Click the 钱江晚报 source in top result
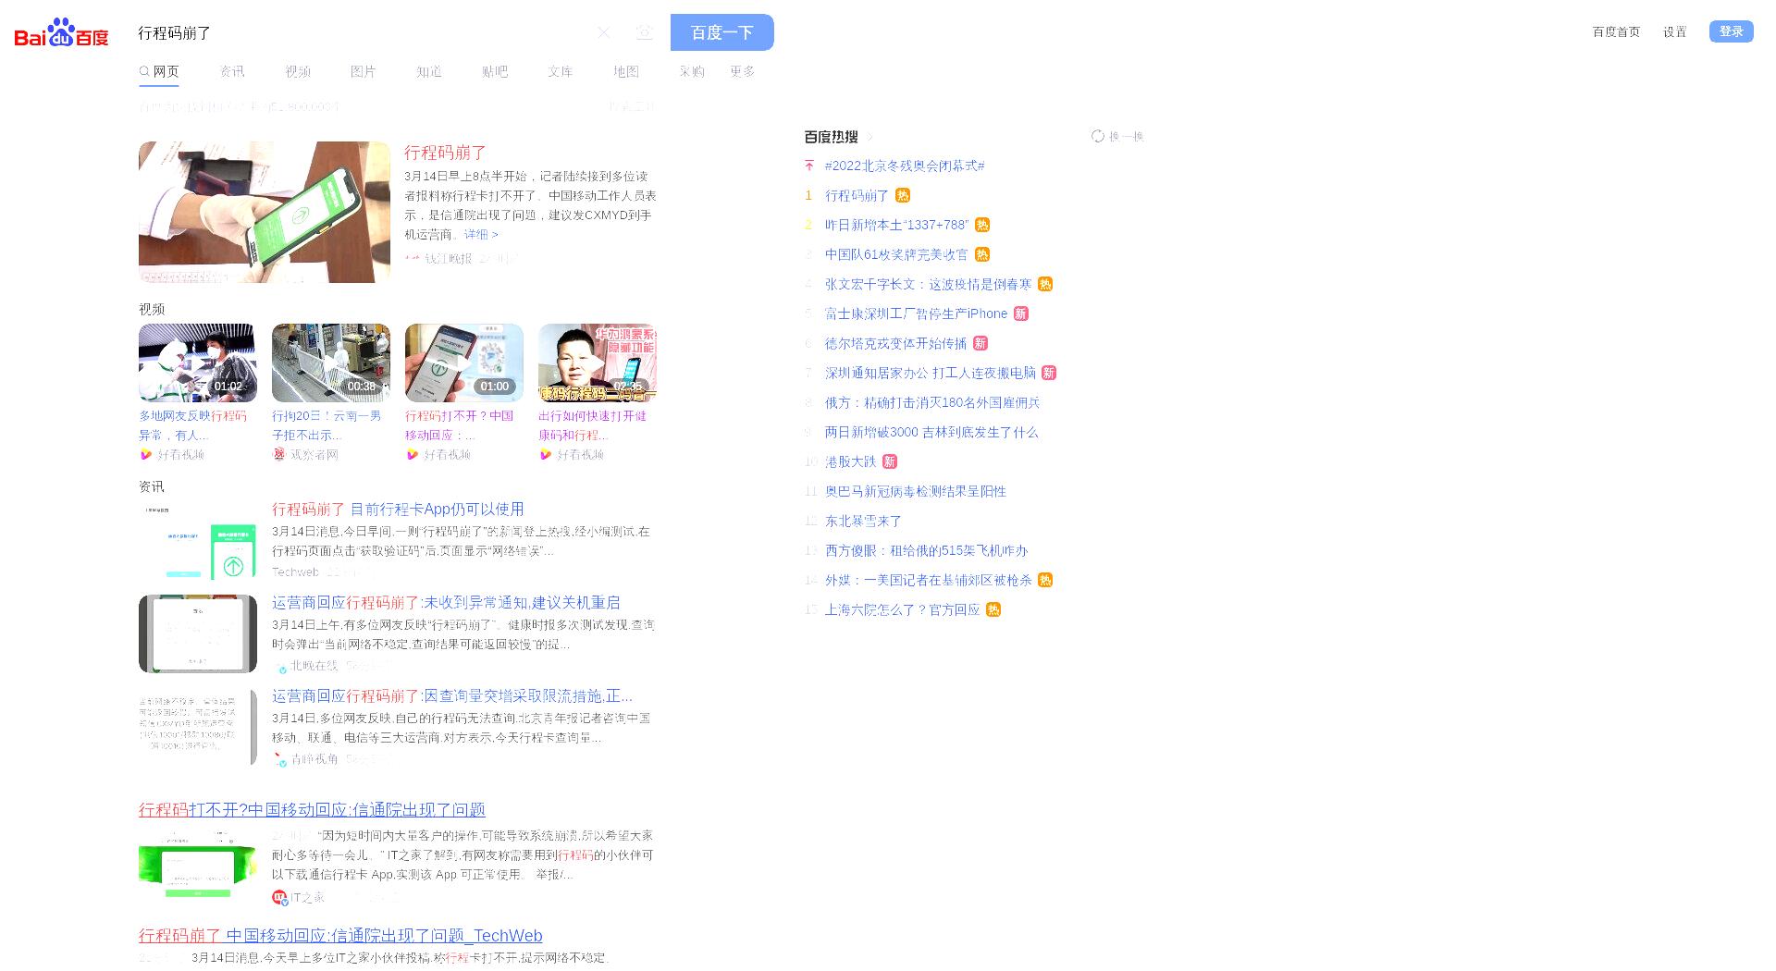This screenshot has width=1776, height=971. point(448,259)
